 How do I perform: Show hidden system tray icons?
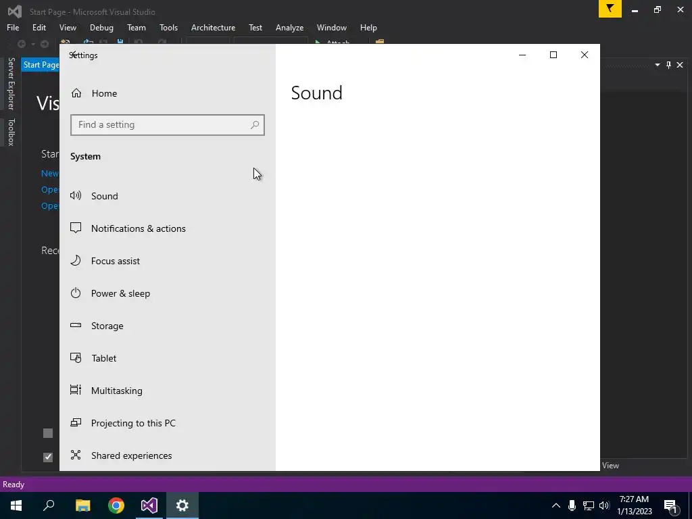[556, 505]
